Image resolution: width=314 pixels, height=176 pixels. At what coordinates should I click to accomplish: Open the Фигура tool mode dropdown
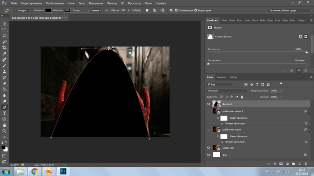[24, 10]
